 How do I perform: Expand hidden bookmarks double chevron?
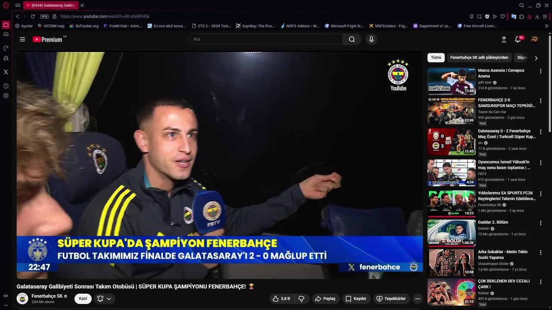point(547,26)
